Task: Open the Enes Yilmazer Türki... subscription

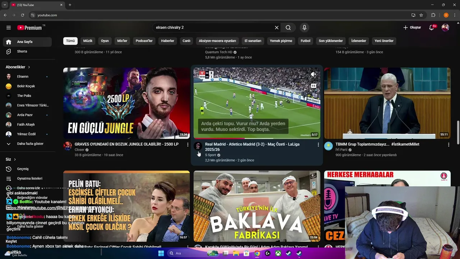Action: tap(27, 105)
